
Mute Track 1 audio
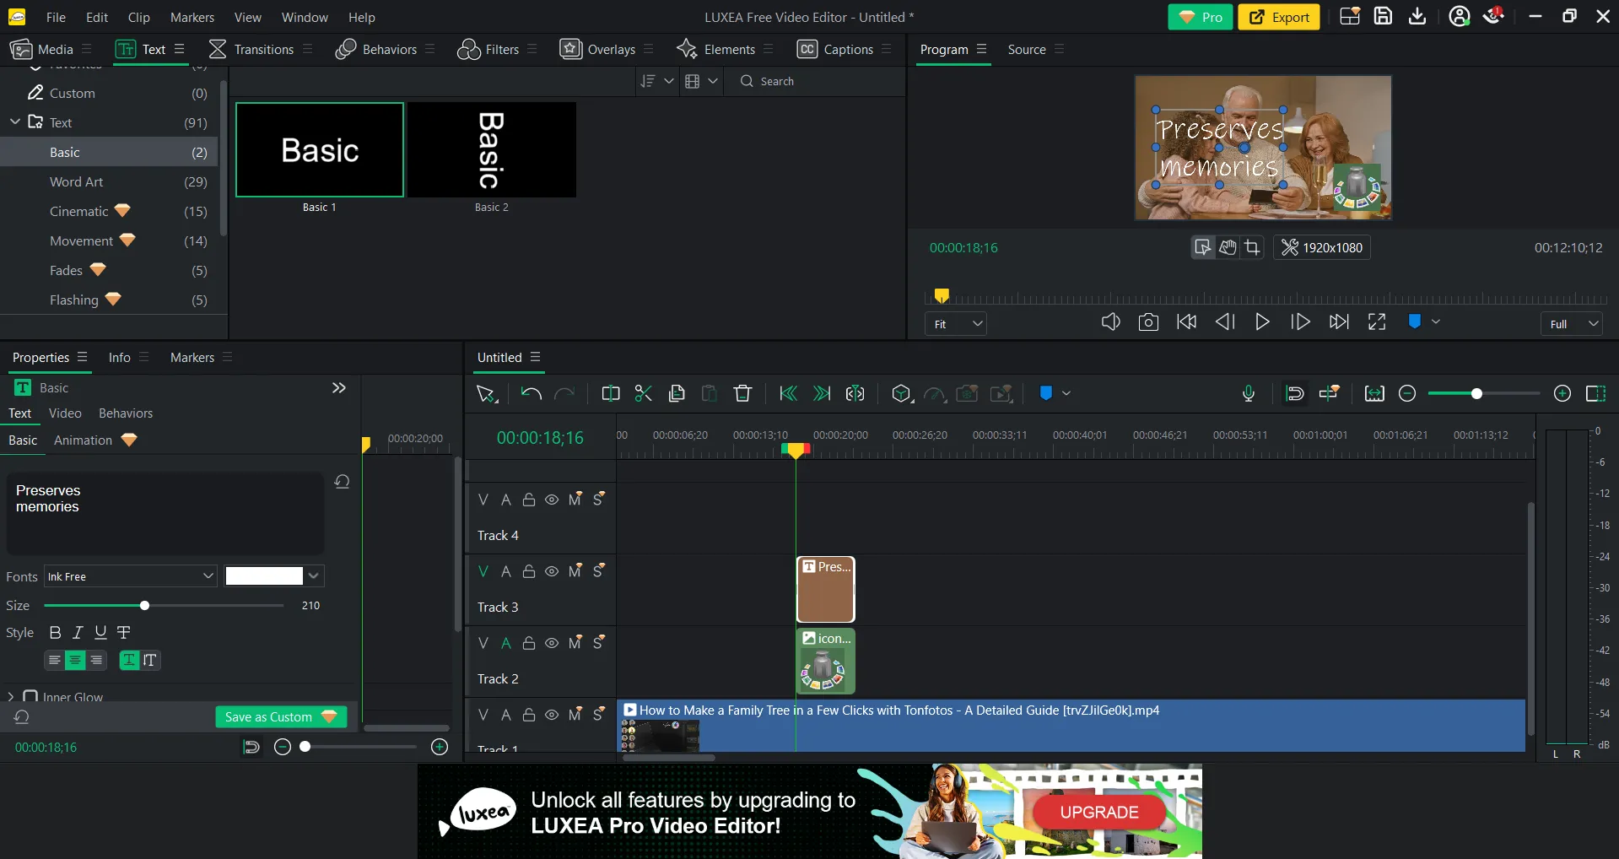point(575,715)
